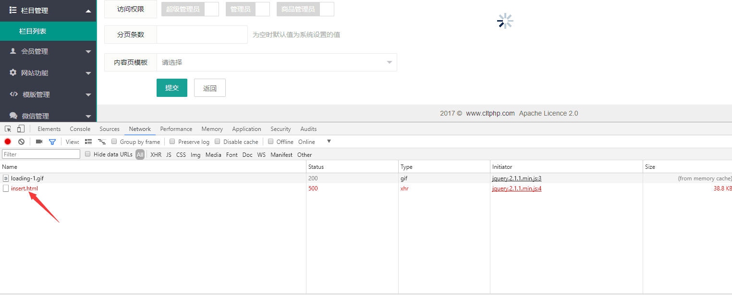
Task: Filter requests by Other type
Action: [305, 154]
